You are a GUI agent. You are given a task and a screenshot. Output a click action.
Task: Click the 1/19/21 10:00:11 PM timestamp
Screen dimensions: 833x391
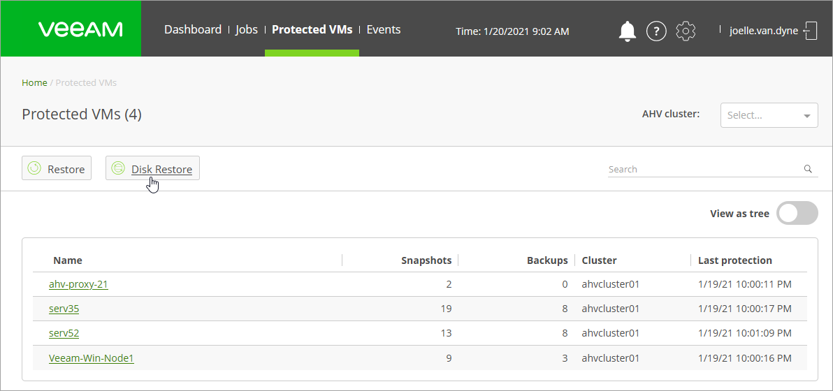745,284
